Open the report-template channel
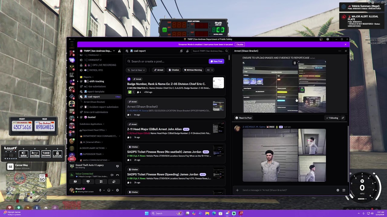387x217 pixels. pyautogui.click(x=96, y=92)
